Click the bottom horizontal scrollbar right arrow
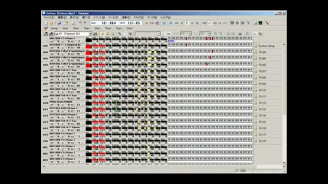The height and width of the screenshot is (184, 328). pos(284,166)
